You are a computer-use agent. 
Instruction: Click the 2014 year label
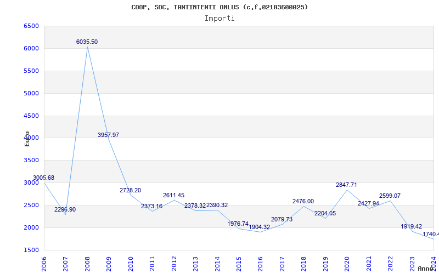[x=217, y=264]
